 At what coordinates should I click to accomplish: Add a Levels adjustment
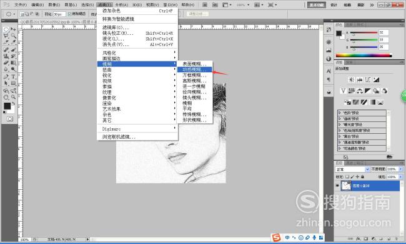(x=360, y=80)
